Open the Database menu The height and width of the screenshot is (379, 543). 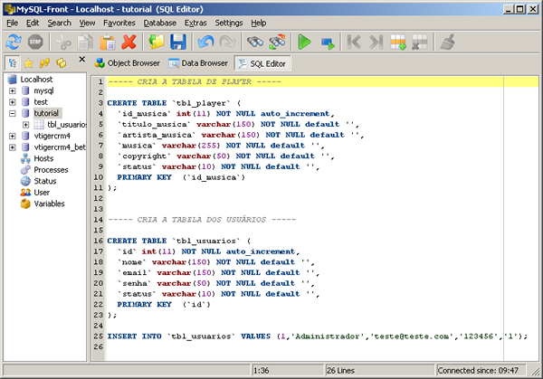pos(160,23)
